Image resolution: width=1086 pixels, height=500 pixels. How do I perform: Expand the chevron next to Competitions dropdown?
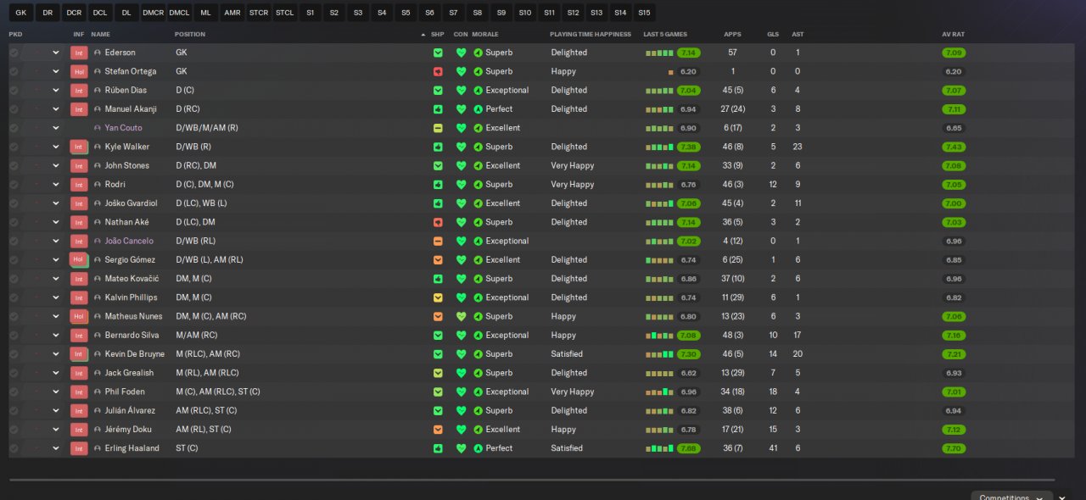pos(1062,497)
